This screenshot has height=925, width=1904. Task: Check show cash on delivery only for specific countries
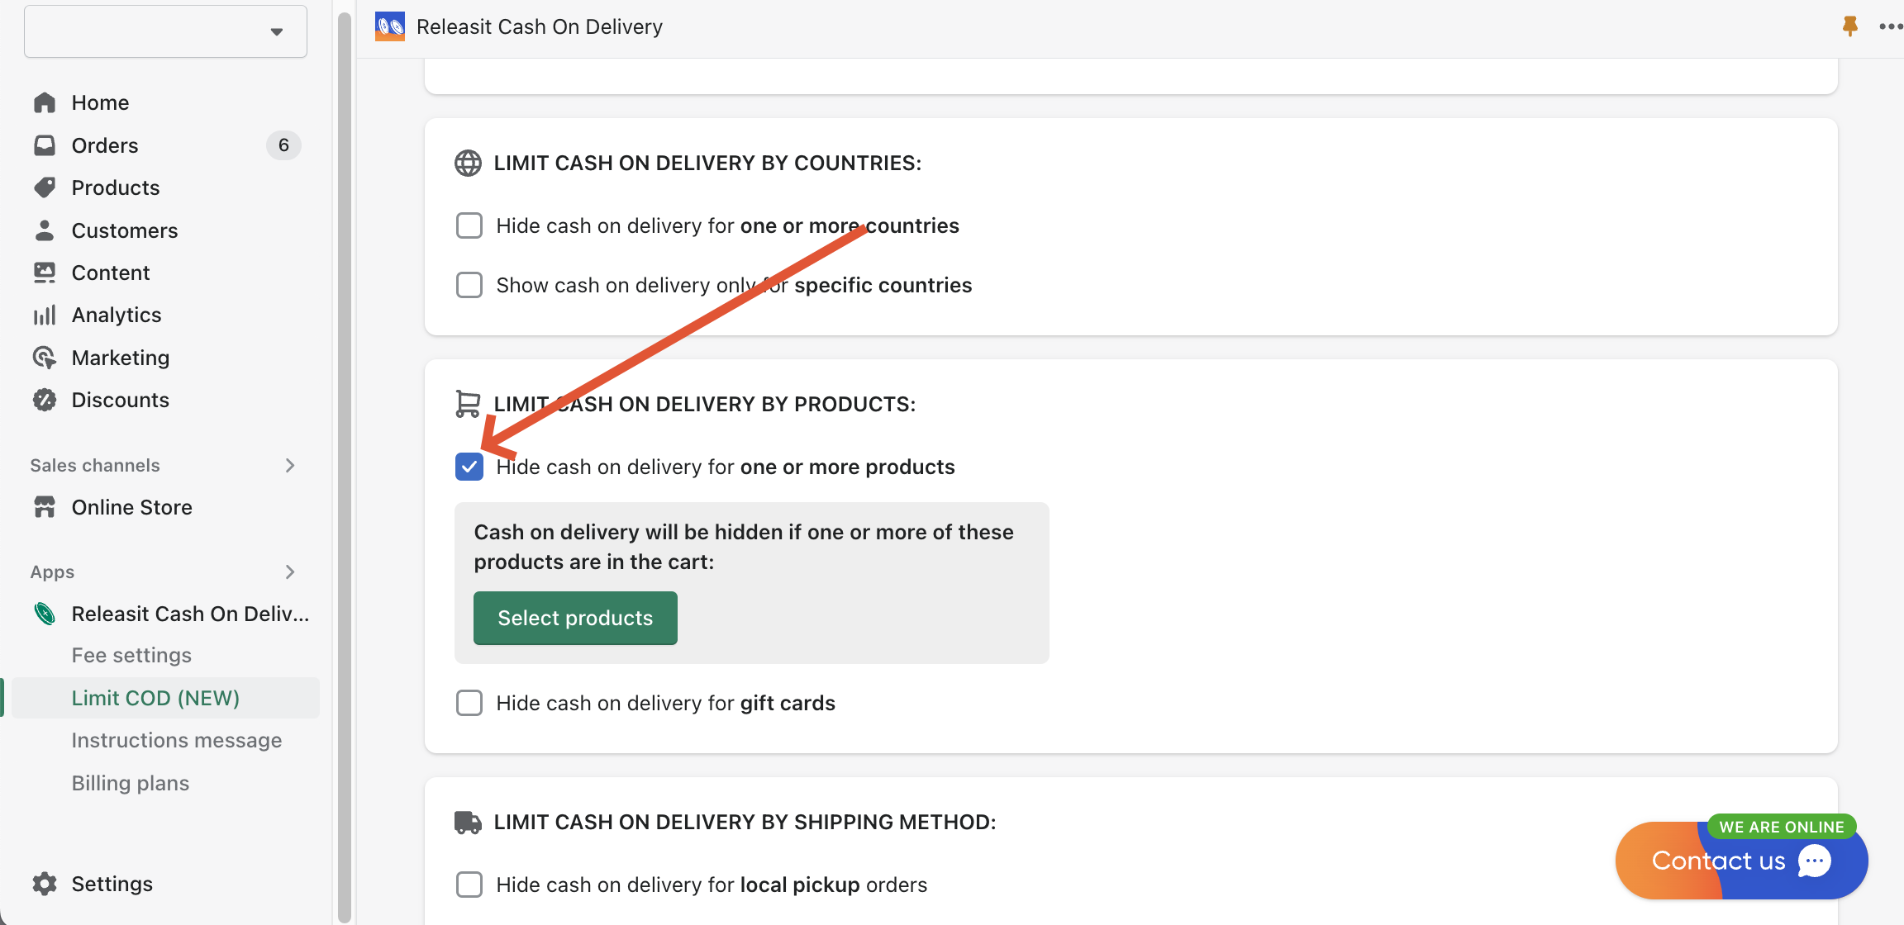tap(469, 284)
